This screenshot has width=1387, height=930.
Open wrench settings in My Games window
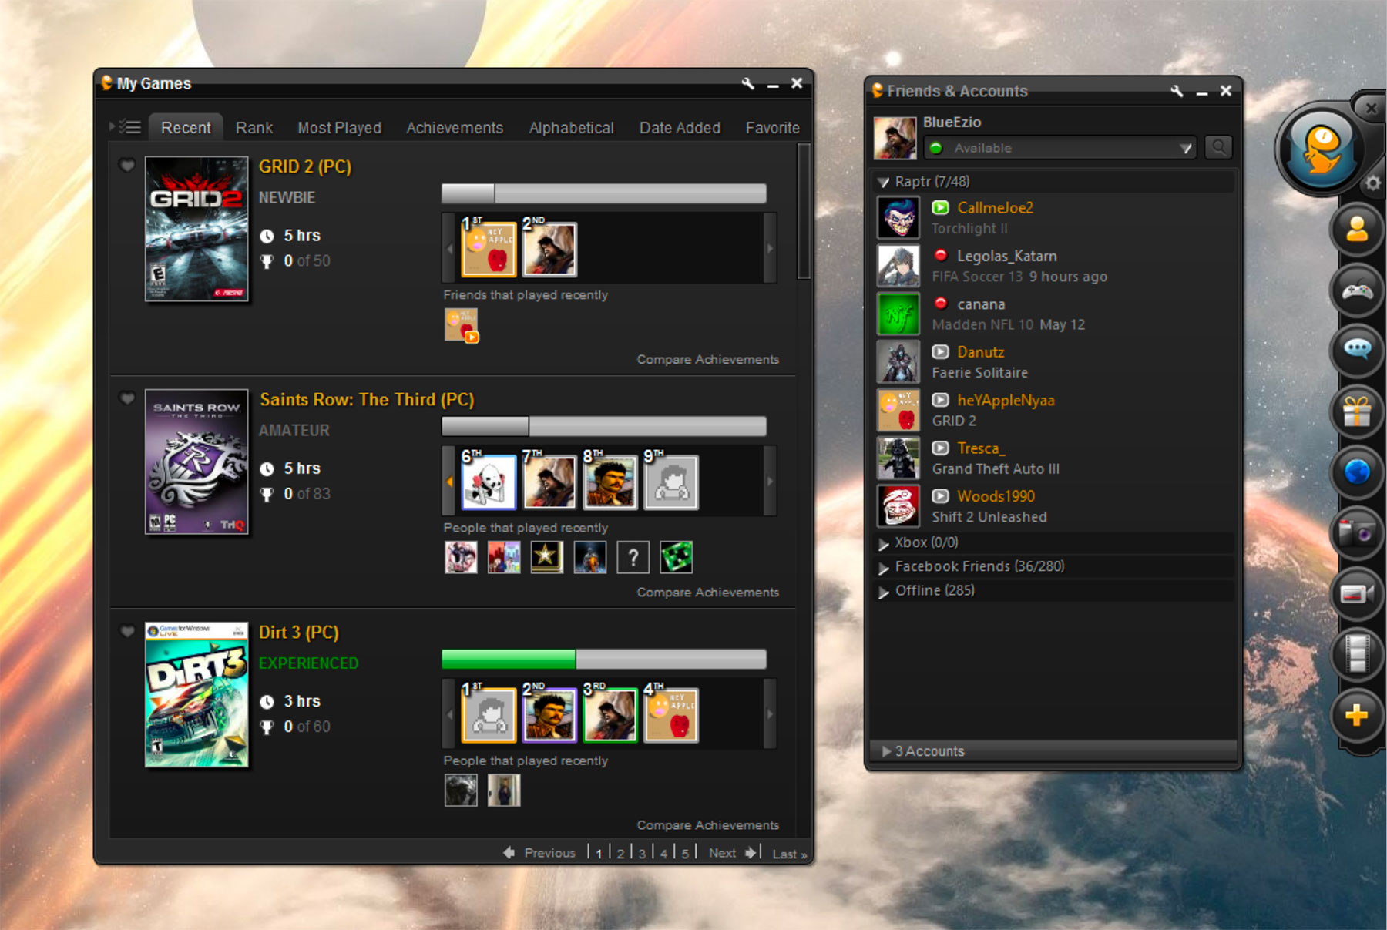747,83
